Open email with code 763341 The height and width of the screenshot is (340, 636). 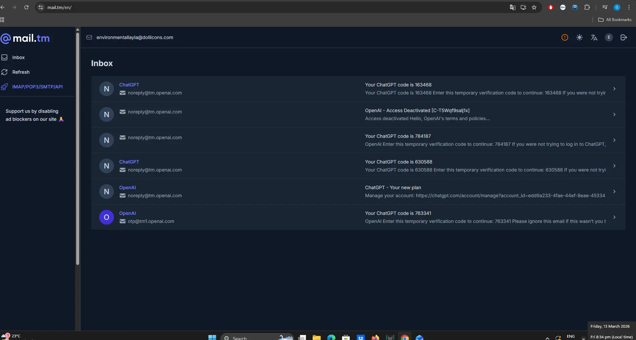(358, 217)
